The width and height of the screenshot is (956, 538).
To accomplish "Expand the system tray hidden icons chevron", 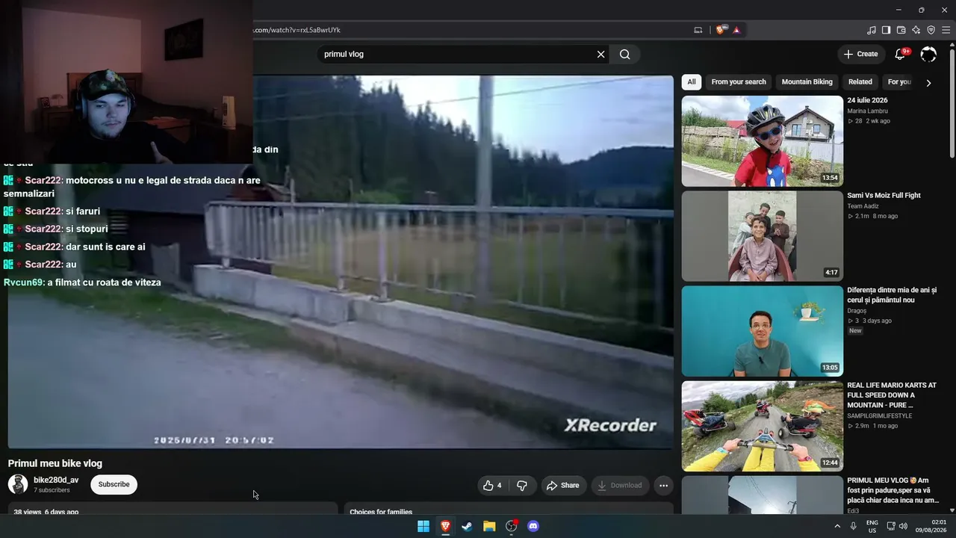I will [836, 526].
